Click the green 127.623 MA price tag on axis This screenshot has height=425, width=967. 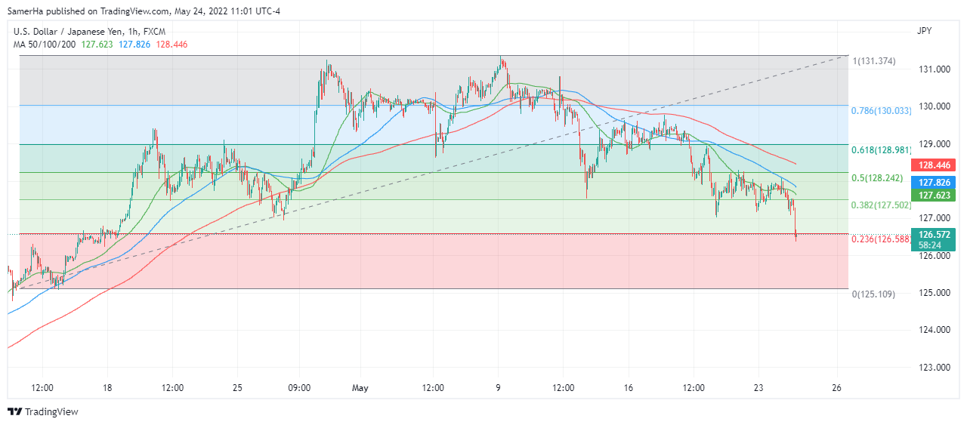(x=935, y=195)
